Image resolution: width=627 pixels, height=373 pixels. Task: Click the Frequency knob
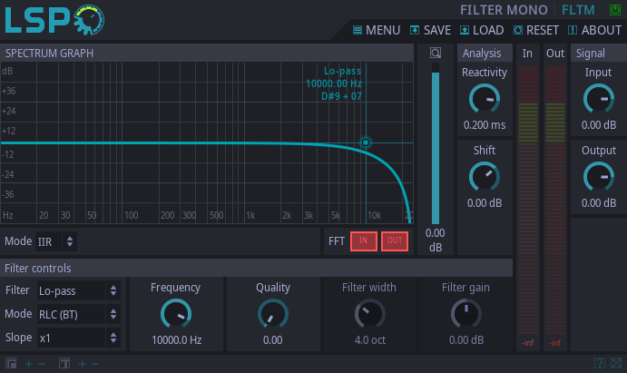click(175, 314)
